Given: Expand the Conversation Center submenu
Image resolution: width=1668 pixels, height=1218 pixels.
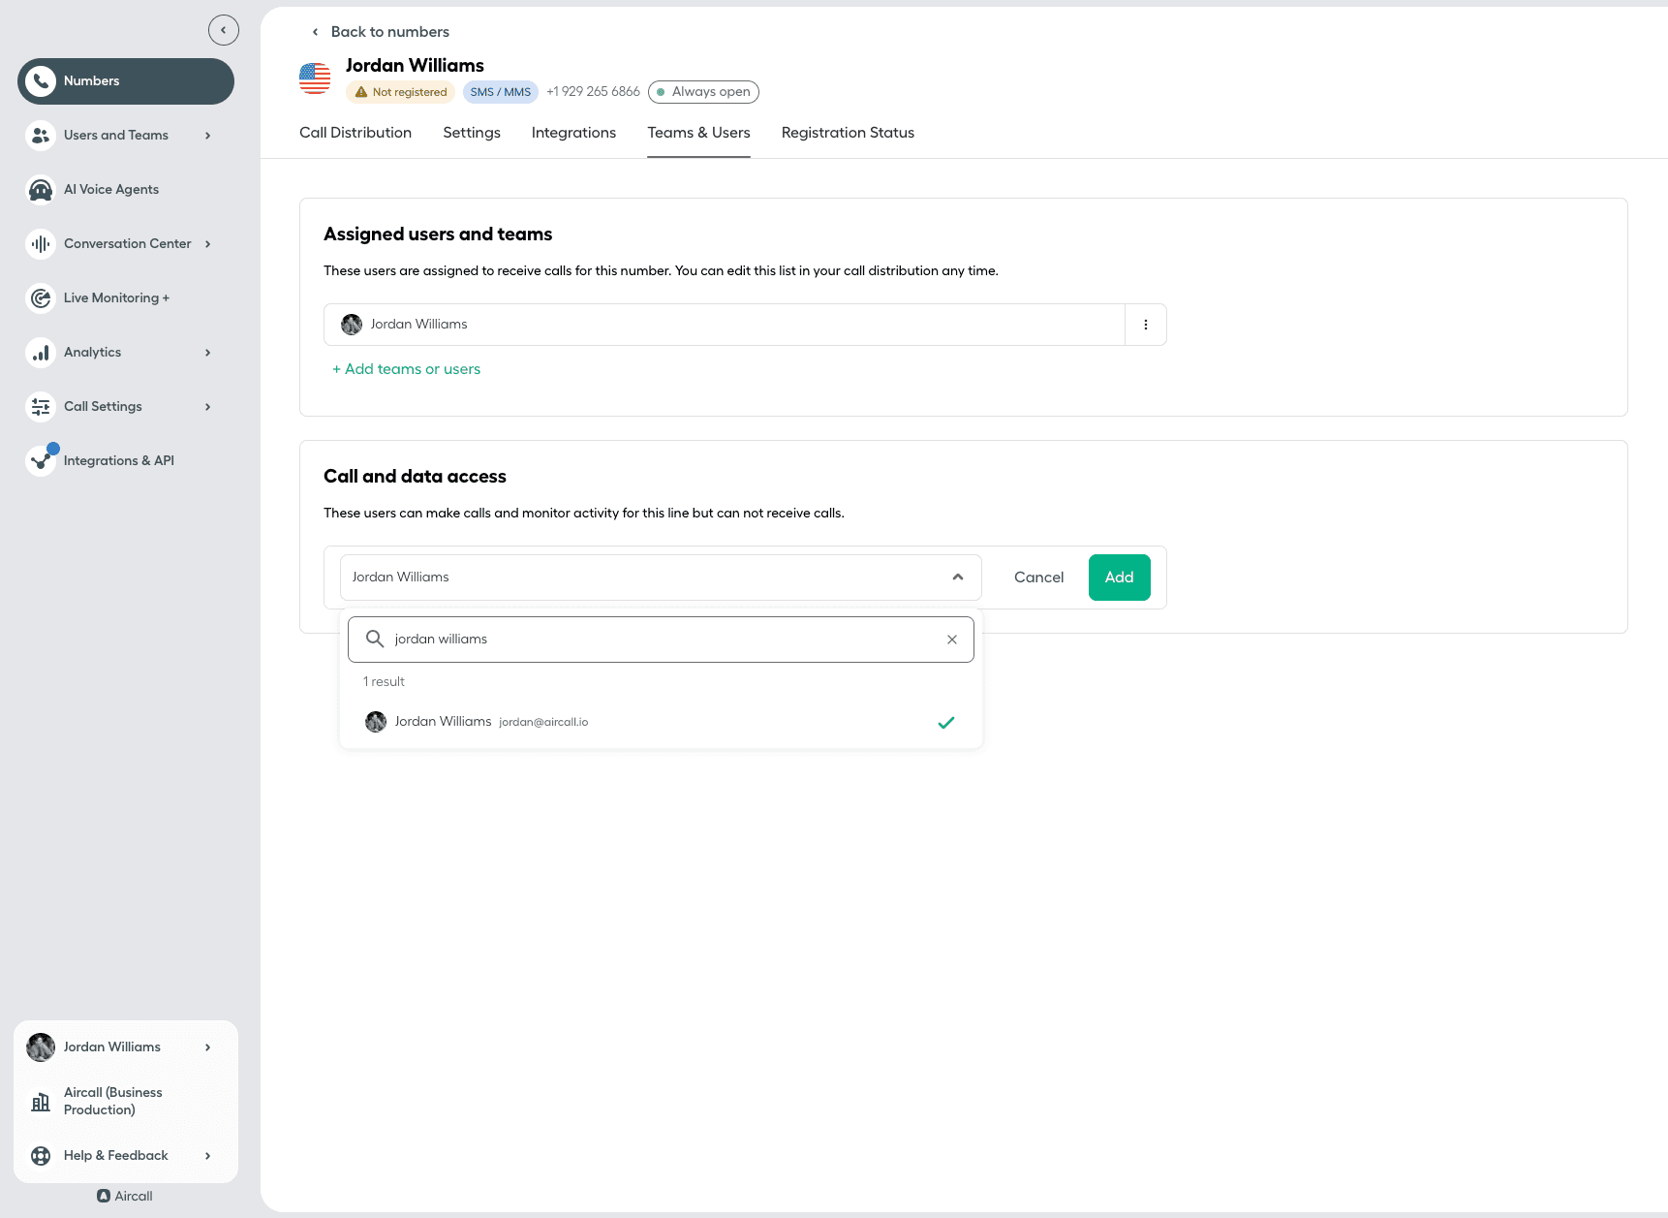Looking at the screenshot, I should (x=207, y=244).
